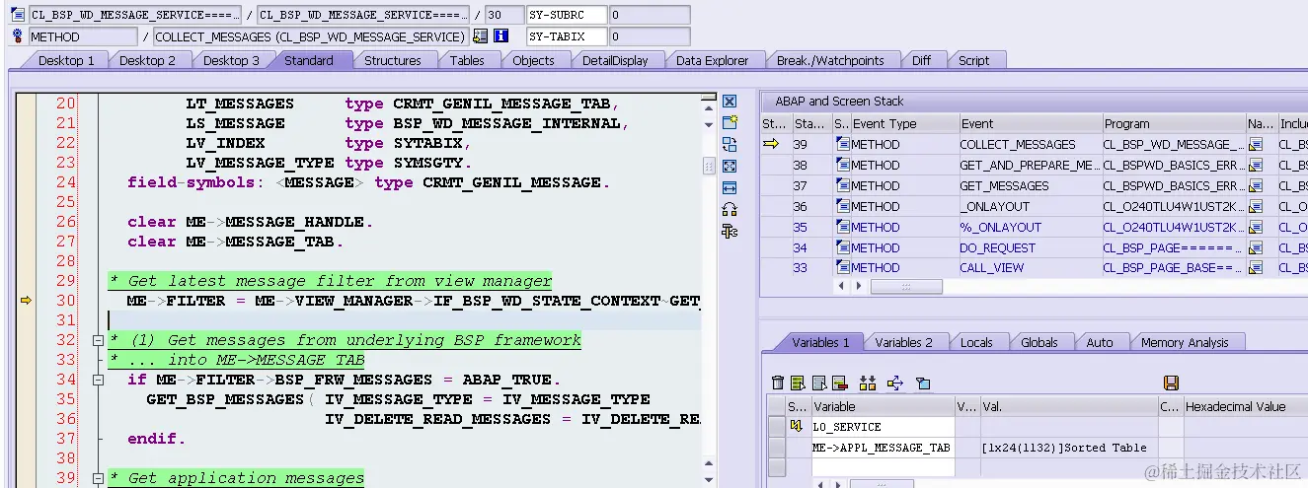Select the Script tab

973,60
